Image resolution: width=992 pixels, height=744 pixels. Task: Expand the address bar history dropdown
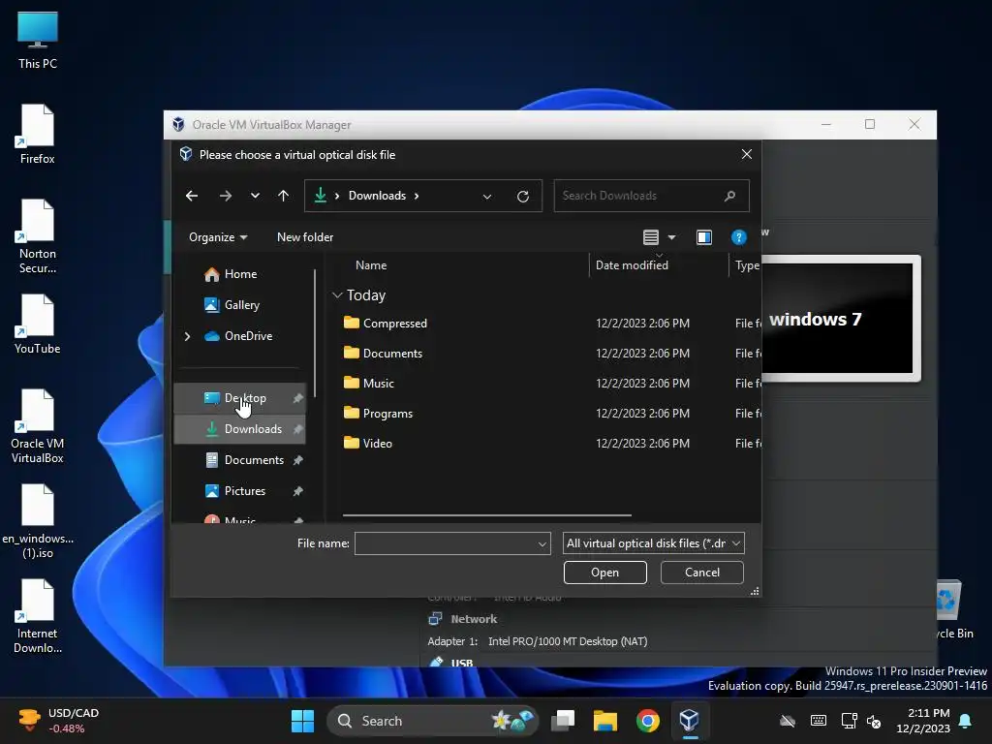487,196
